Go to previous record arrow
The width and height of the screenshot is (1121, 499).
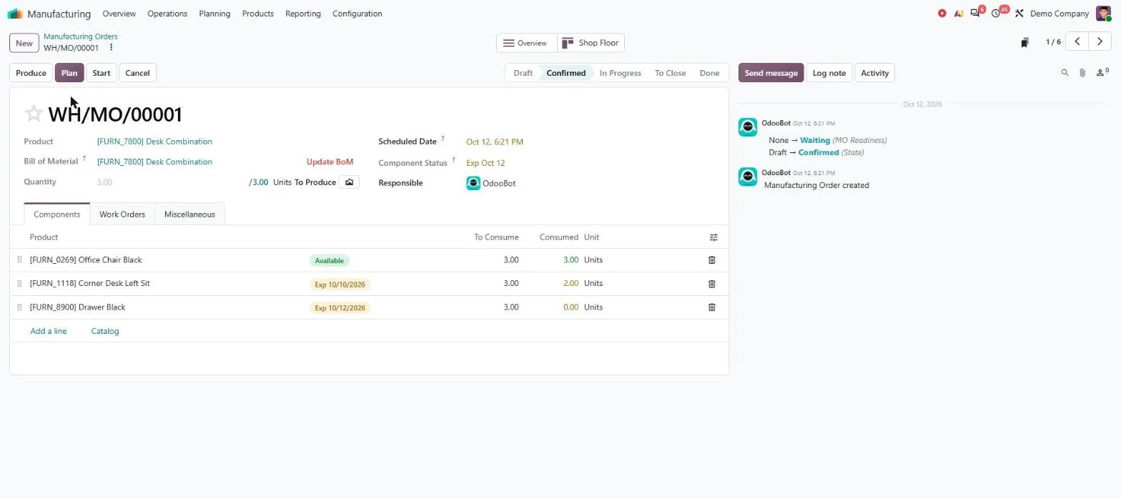tap(1077, 41)
